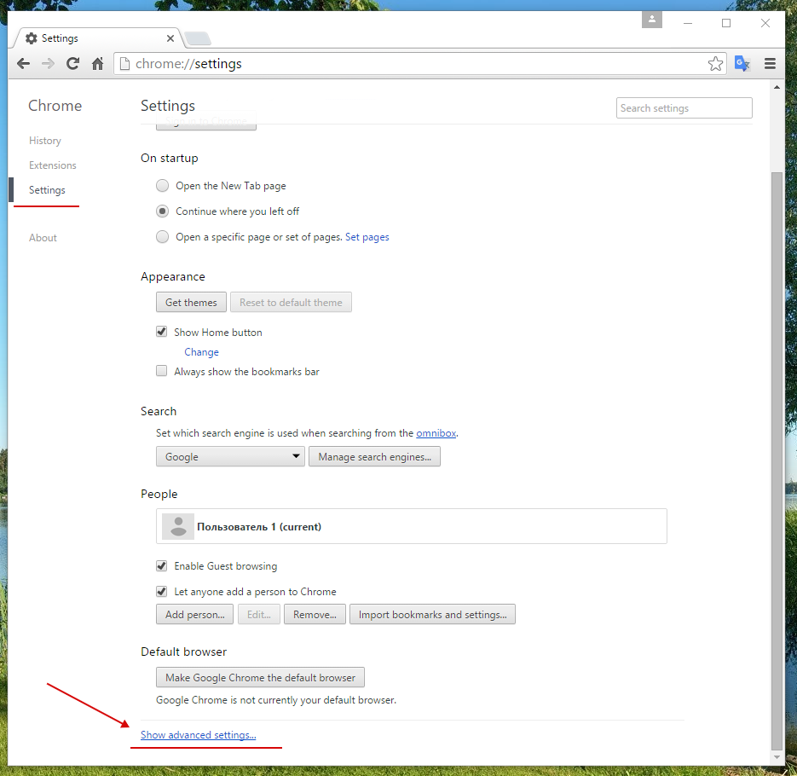
Task: Click Manage search engines button
Action: pyautogui.click(x=374, y=457)
